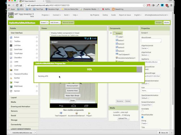Click the TextToSpeech1 non-visible component icon
181x135 pixels.
pos(61,113)
